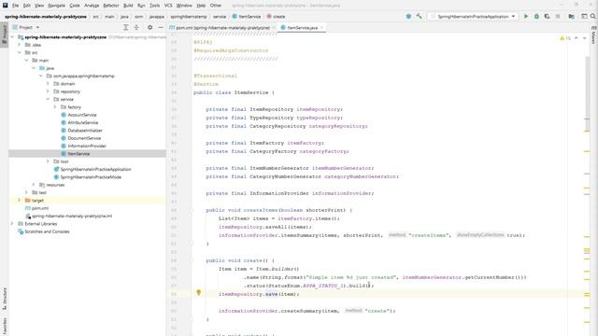The image size is (598, 336).
Task: Select SpringHibernateInPracticeApplication in tree
Action: pos(95,169)
